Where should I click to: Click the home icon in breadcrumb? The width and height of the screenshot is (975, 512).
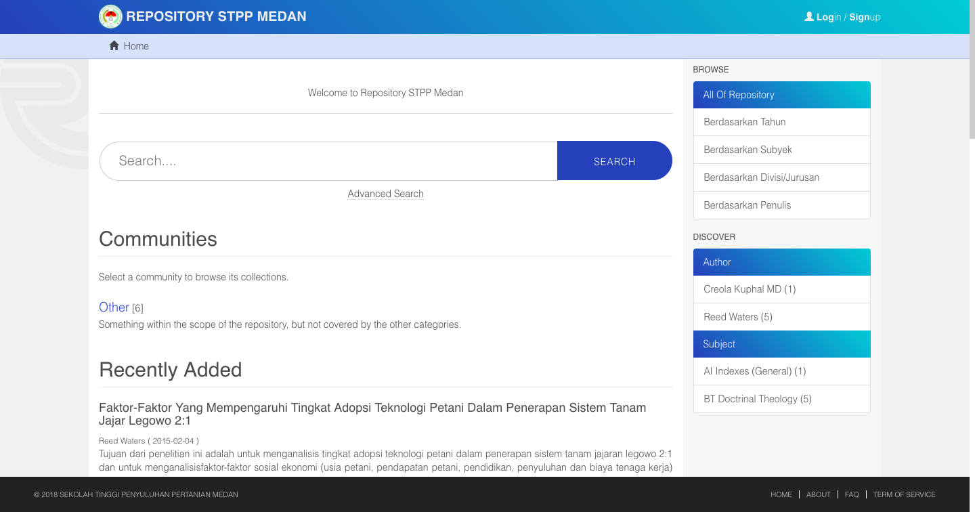(114, 45)
